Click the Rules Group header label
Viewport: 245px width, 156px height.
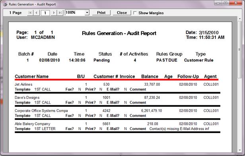(x=169, y=54)
